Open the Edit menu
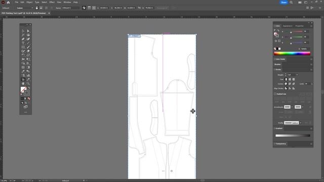Viewport: 324px width, 182px height. point(22,2)
